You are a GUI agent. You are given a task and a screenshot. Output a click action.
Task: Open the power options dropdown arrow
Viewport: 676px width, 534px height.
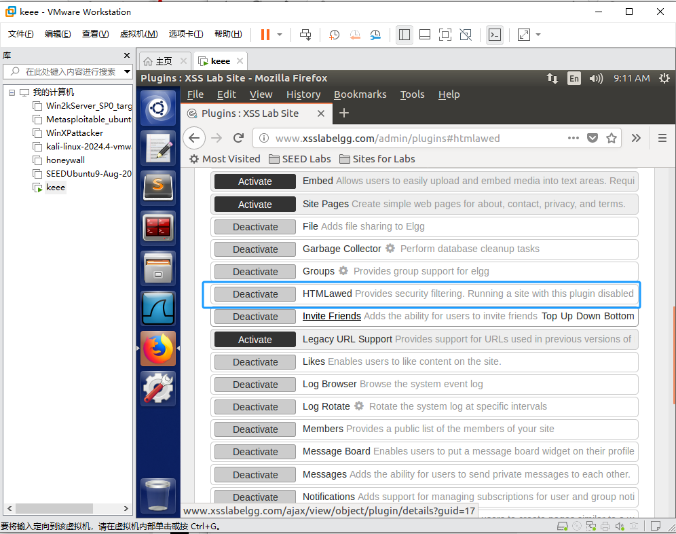(x=280, y=35)
